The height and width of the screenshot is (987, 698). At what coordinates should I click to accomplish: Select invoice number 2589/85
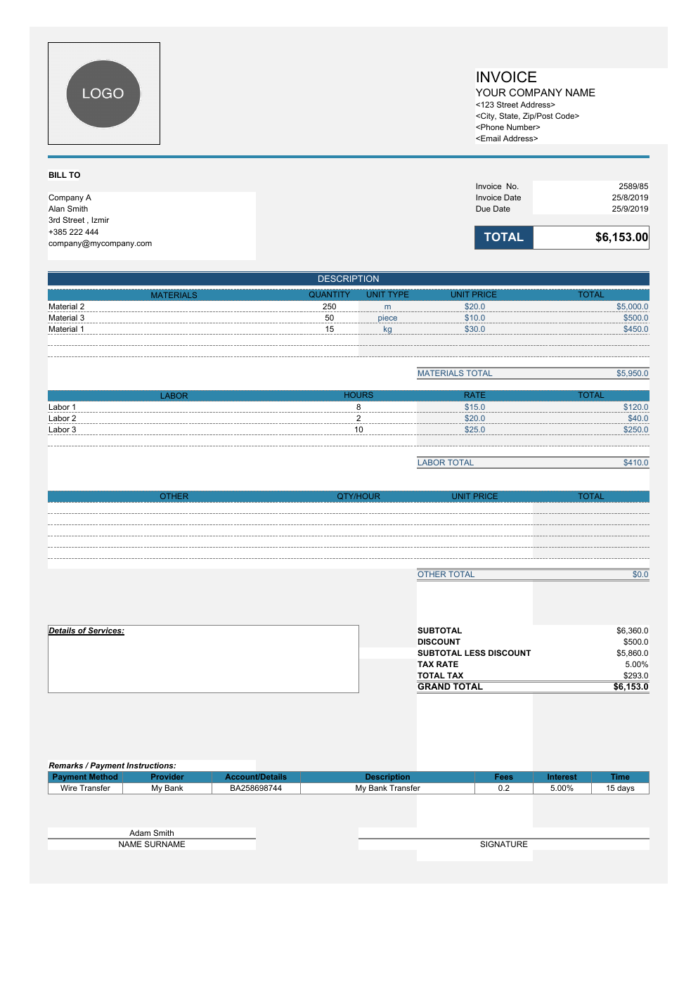coord(633,186)
